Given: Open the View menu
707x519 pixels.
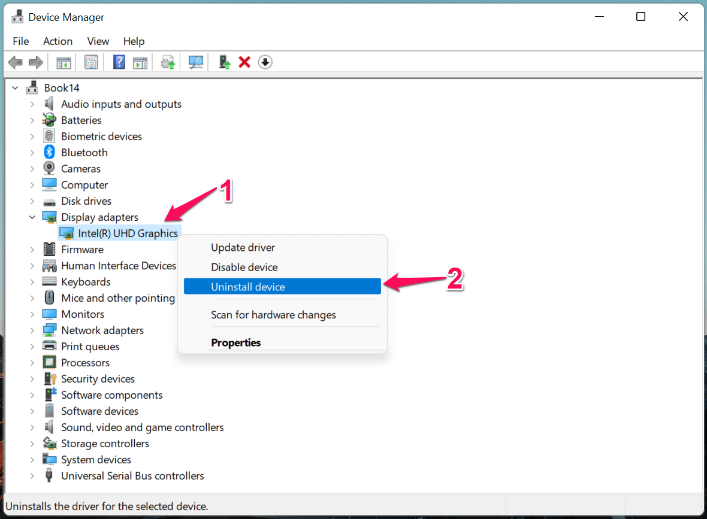Looking at the screenshot, I should tap(98, 41).
